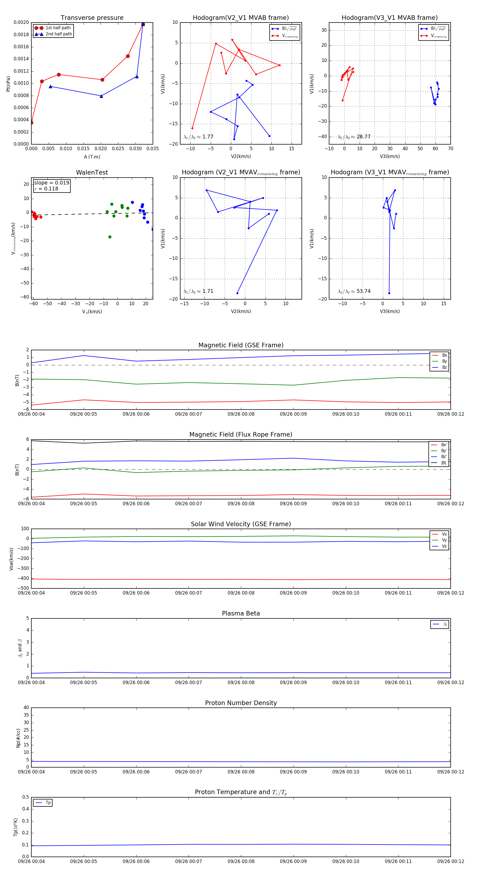Click the peak data point of Transverse pressure
This screenshot has height=885, width=482.
143,24
